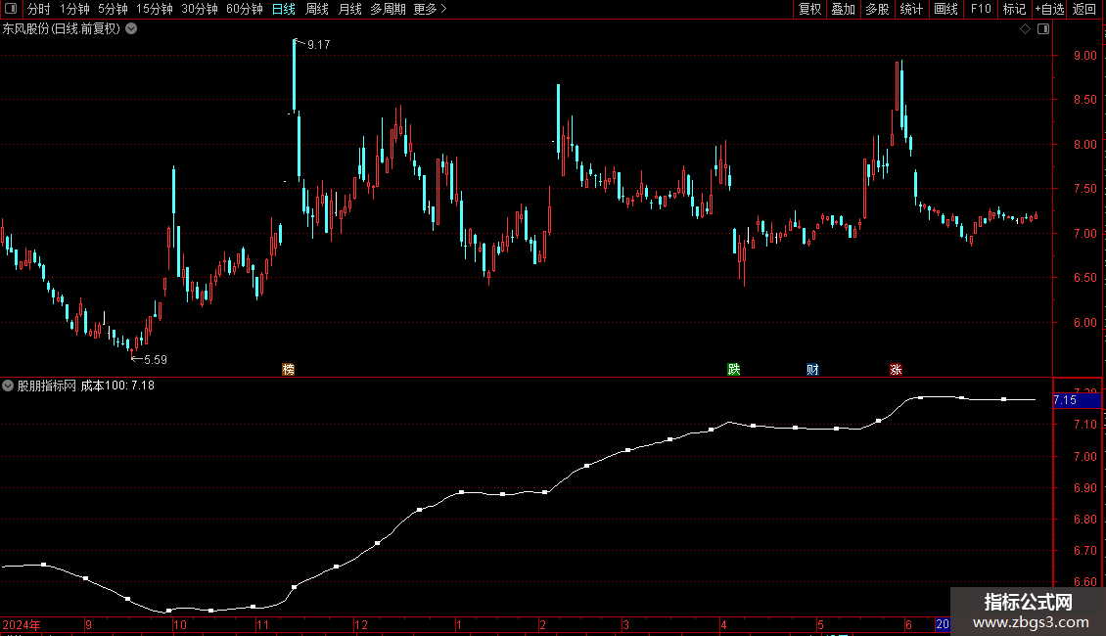This screenshot has width=1106, height=636.
Task: Click the 标记 mark button
Action: click(1014, 9)
